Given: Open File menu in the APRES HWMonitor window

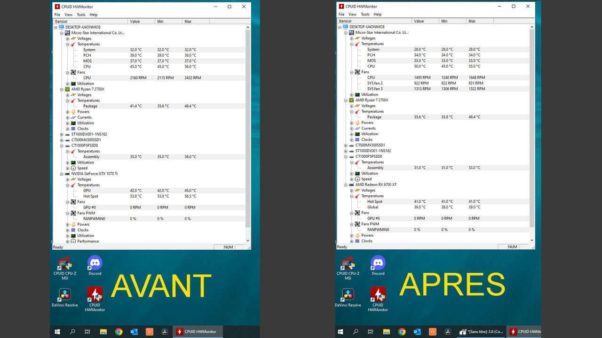Looking at the screenshot, I should coord(341,15).
